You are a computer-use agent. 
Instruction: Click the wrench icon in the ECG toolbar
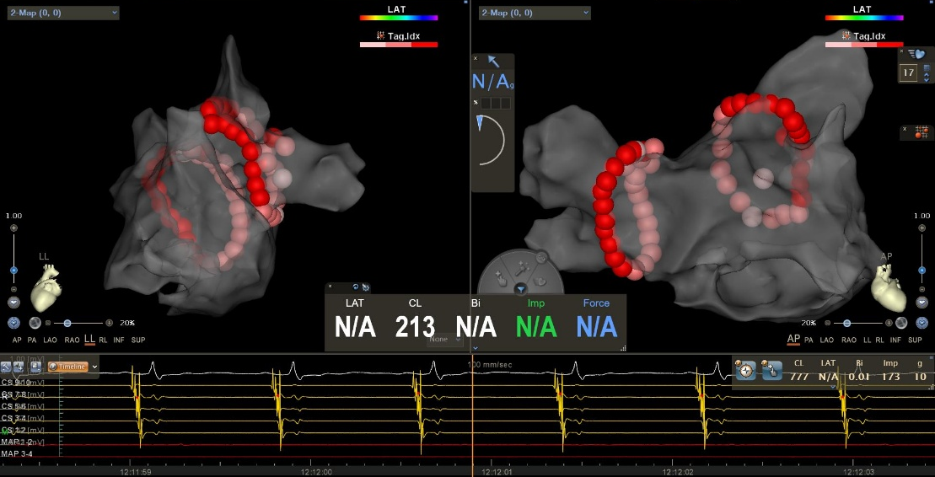point(6,367)
